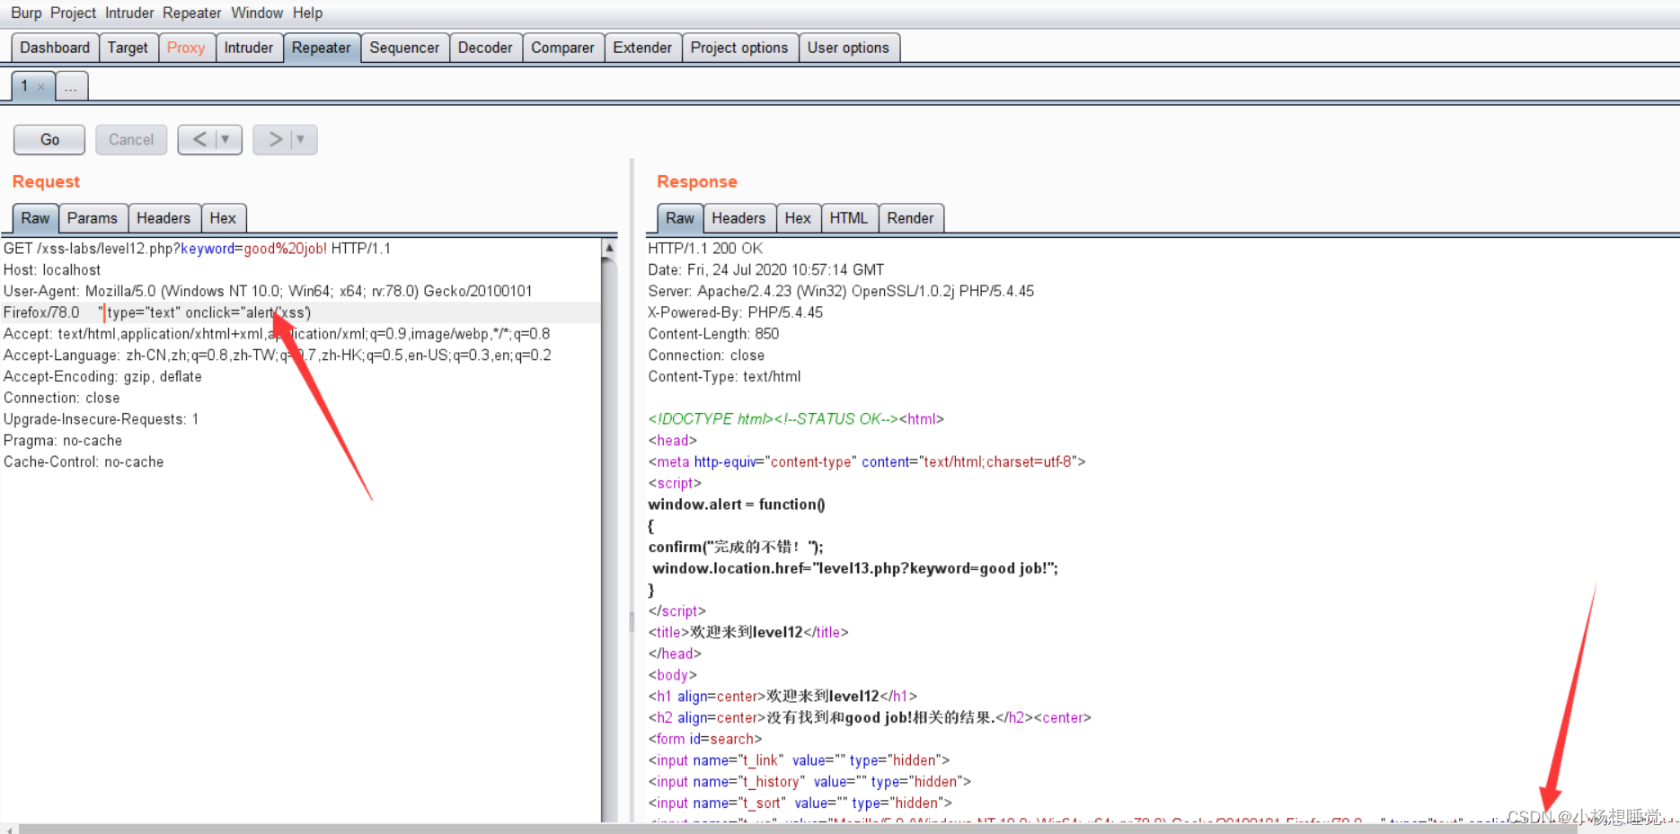
Task: Click the GET /xss-labs/level12.php request line
Action: click(x=197, y=249)
